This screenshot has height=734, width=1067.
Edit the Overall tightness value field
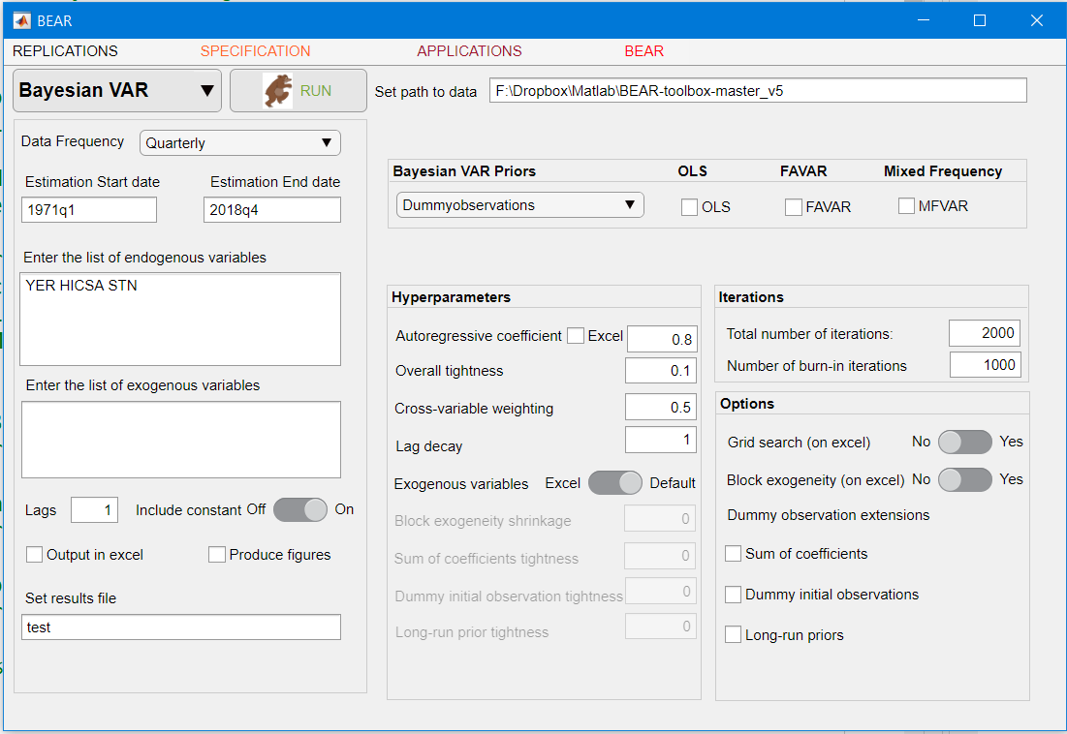[x=661, y=371]
